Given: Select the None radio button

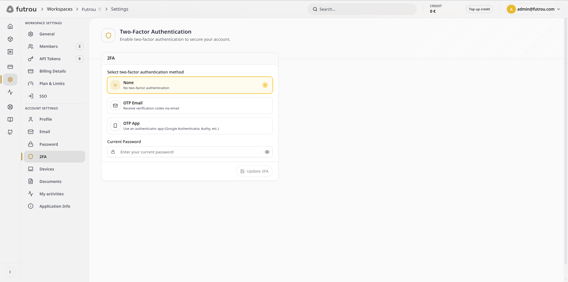Looking at the screenshot, I should pyautogui.click(x=265, y=85).
